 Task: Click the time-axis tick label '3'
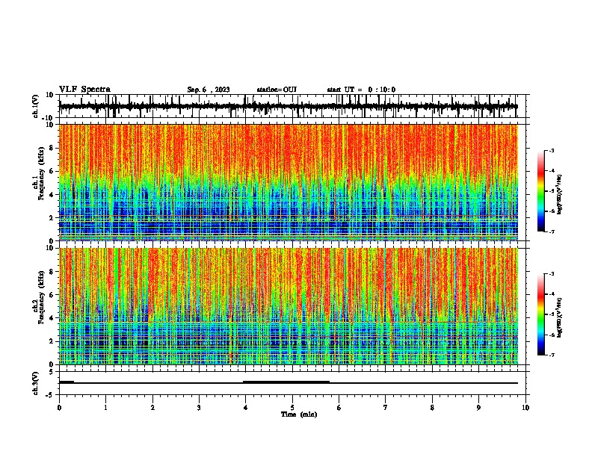tap(199, 408)
